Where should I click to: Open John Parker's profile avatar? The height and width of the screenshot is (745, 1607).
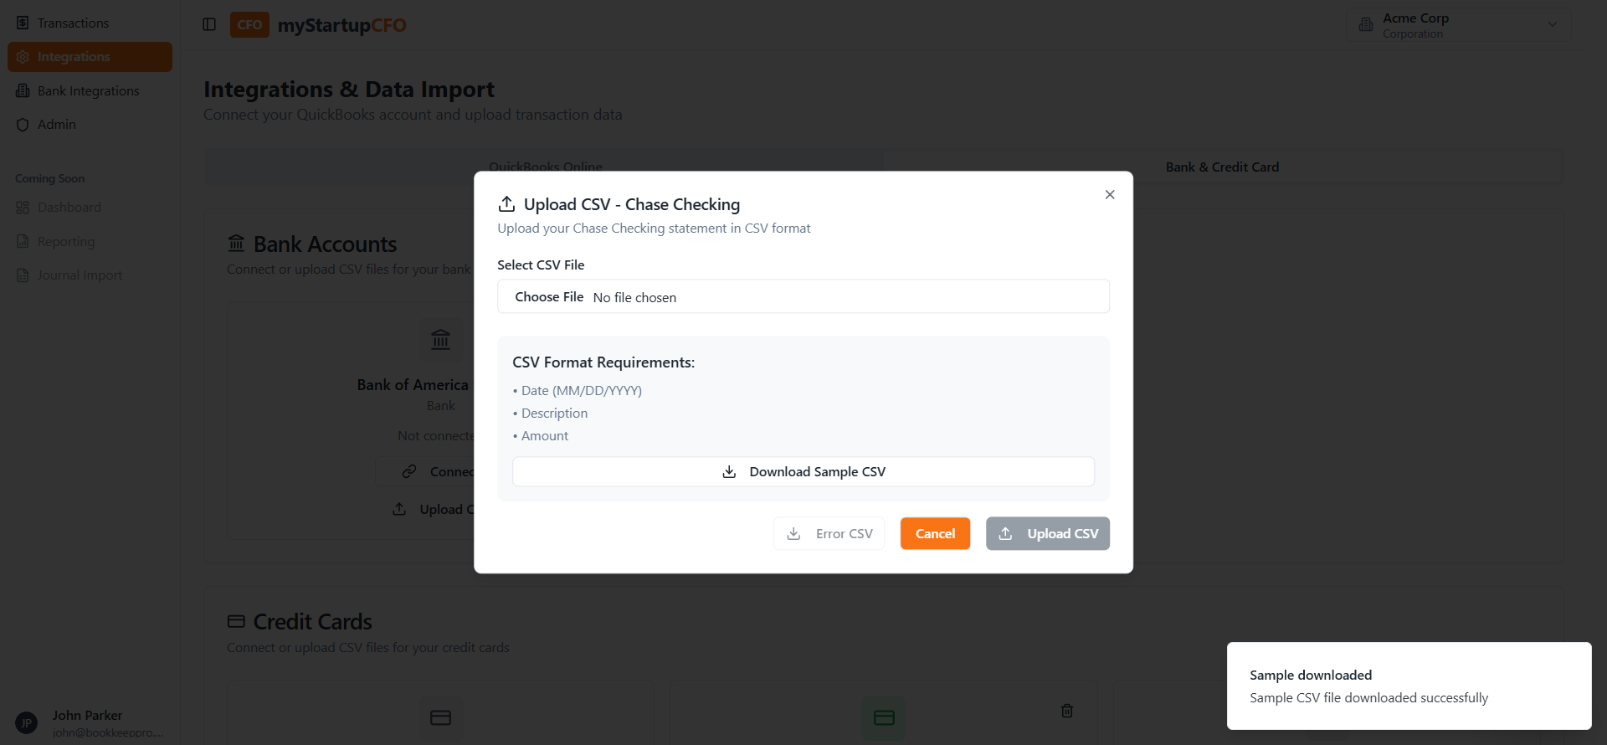pyautogui.click(x=26, y=722)
